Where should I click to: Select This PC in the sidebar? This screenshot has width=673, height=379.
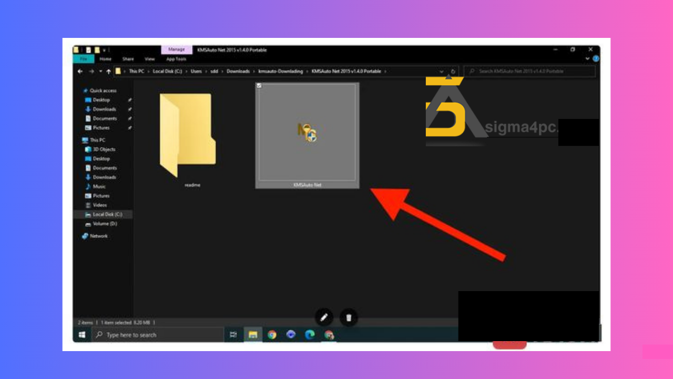(x=97, y=140)
